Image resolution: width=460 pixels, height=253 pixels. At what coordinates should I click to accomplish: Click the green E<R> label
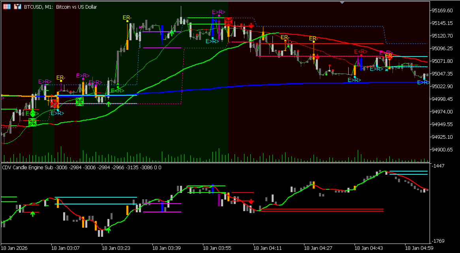pyautogui.click(x=118, y=91)
